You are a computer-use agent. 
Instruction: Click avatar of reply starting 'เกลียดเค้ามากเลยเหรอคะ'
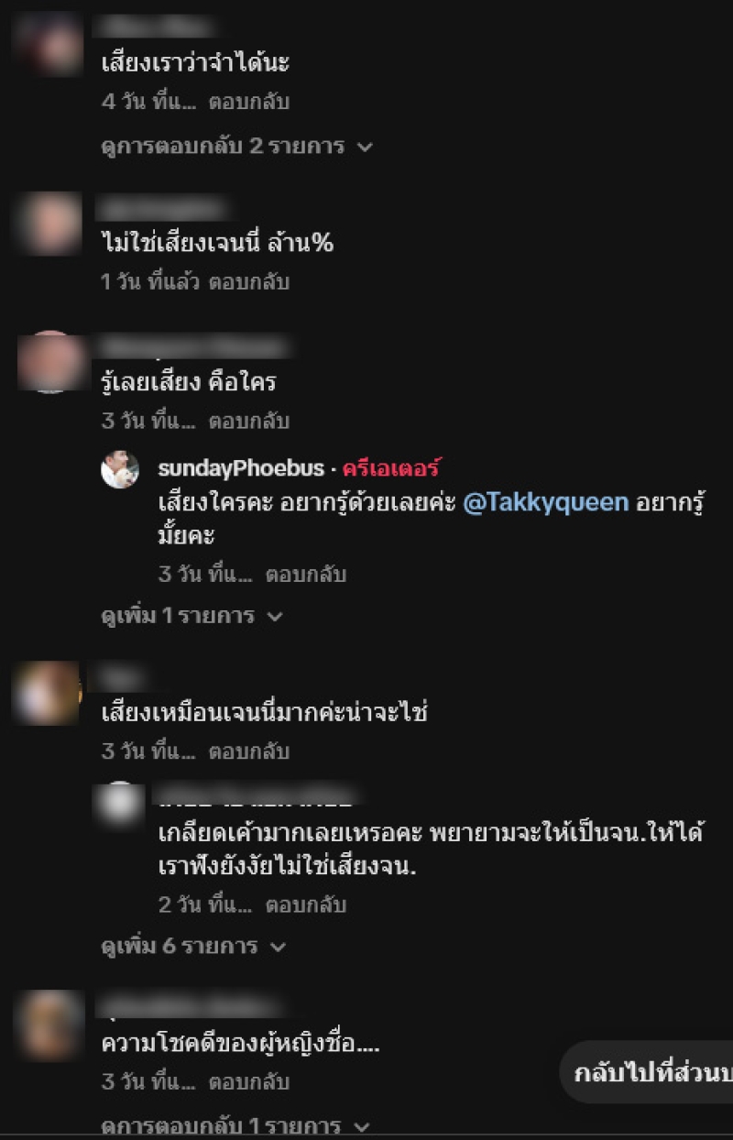tap(120, 800)
